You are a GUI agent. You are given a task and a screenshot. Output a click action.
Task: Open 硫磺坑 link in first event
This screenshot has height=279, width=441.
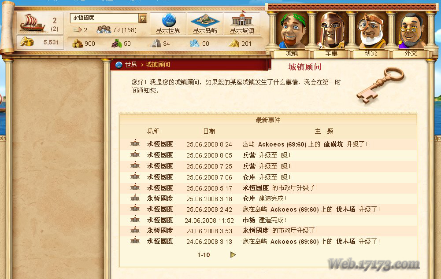pyautogui.click(x=333, y=144)
